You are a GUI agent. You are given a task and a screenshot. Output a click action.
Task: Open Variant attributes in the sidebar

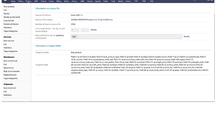tap(11, 24)
